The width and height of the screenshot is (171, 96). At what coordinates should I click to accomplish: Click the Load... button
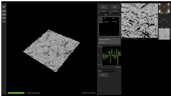point(115,7)
